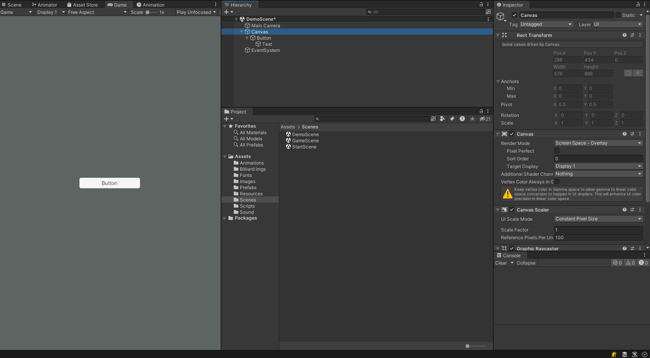The width and height of the screenshot is (650, 358).
Task: Open Canvas component presets icon
Action: 632,134
